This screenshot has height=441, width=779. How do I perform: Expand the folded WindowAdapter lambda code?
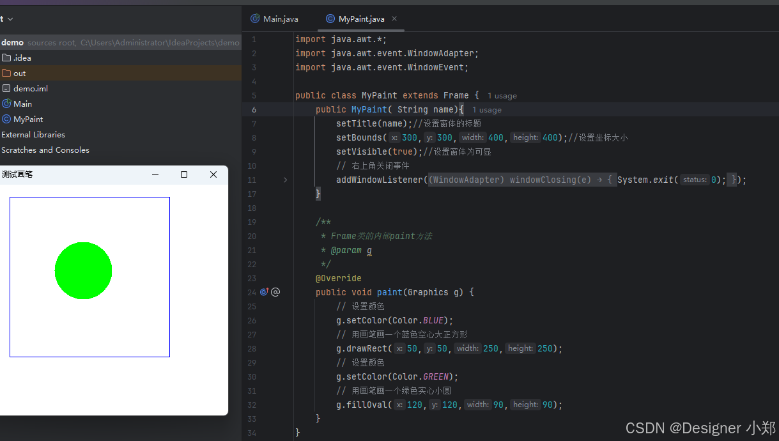pyautogui.click(x=518, y=180)
